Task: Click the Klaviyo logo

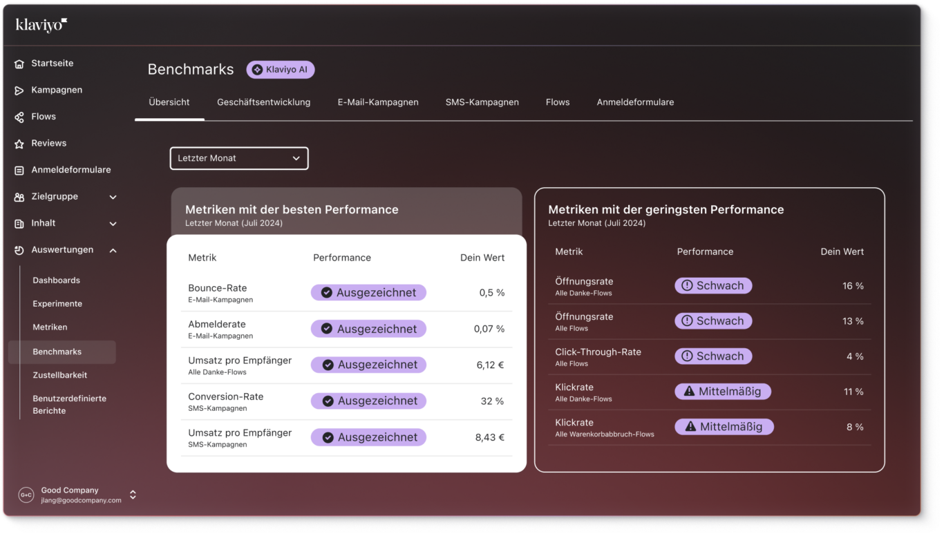Action: (x=41, y=25)
